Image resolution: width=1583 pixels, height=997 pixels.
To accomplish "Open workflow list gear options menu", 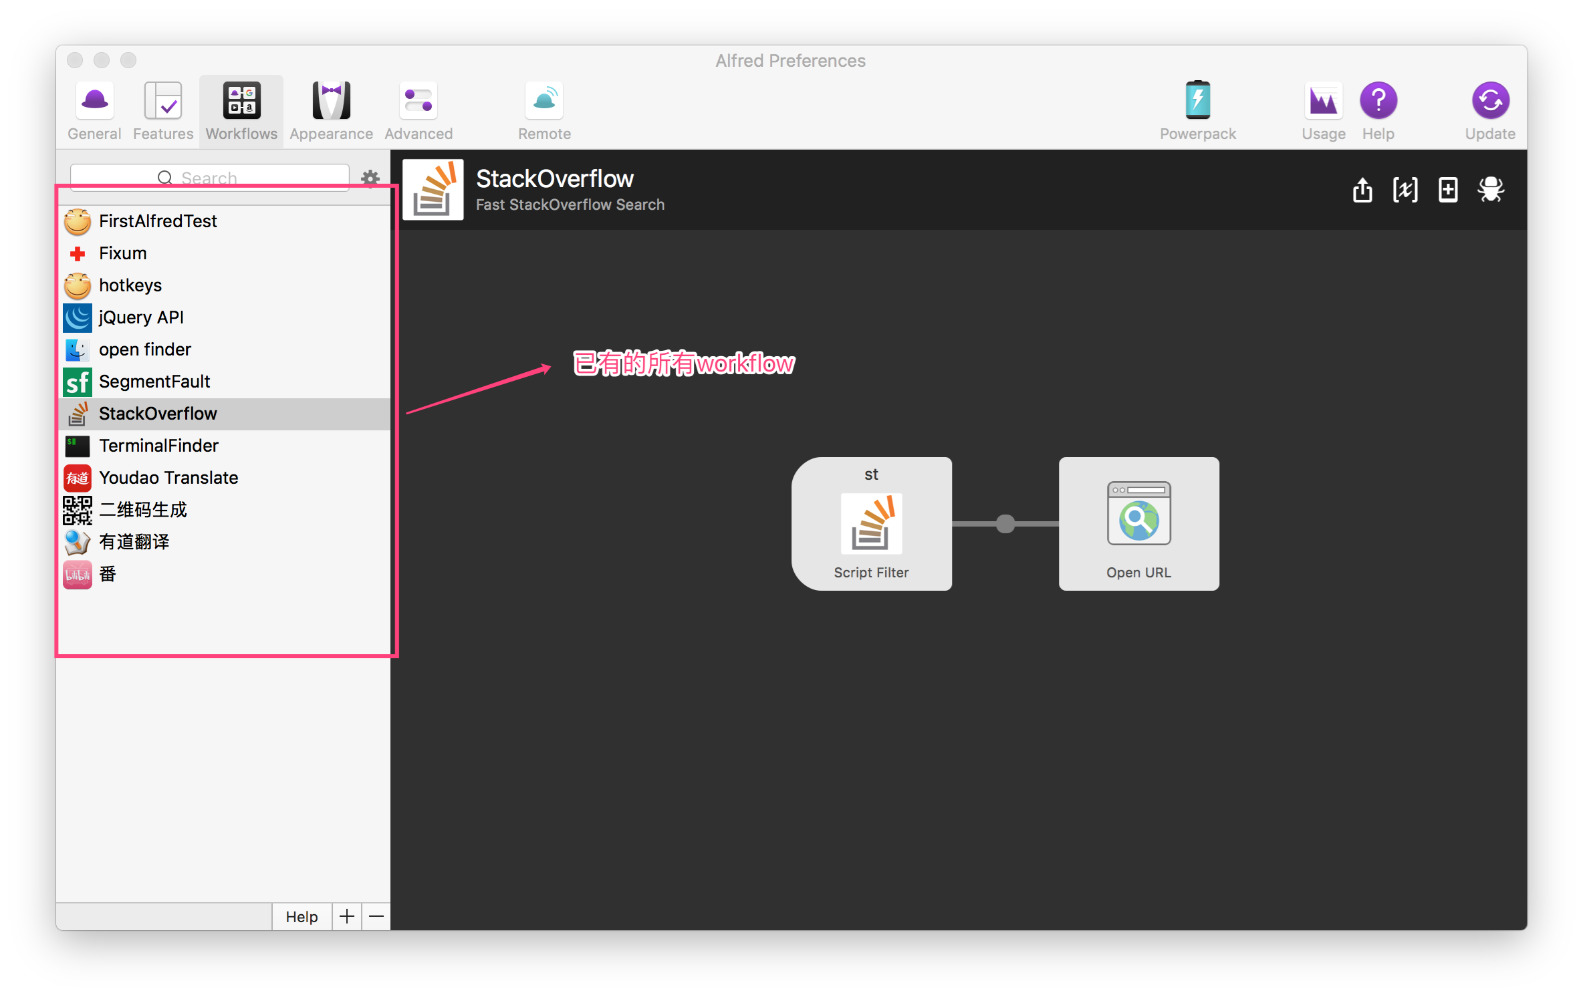I will (x=370, y=178).
